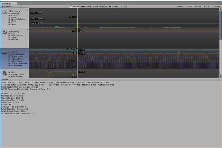Click the Textures: 1371 / 9.0 MB line
This screenshot has width=222, height=148.
click(x=13, y=94)
